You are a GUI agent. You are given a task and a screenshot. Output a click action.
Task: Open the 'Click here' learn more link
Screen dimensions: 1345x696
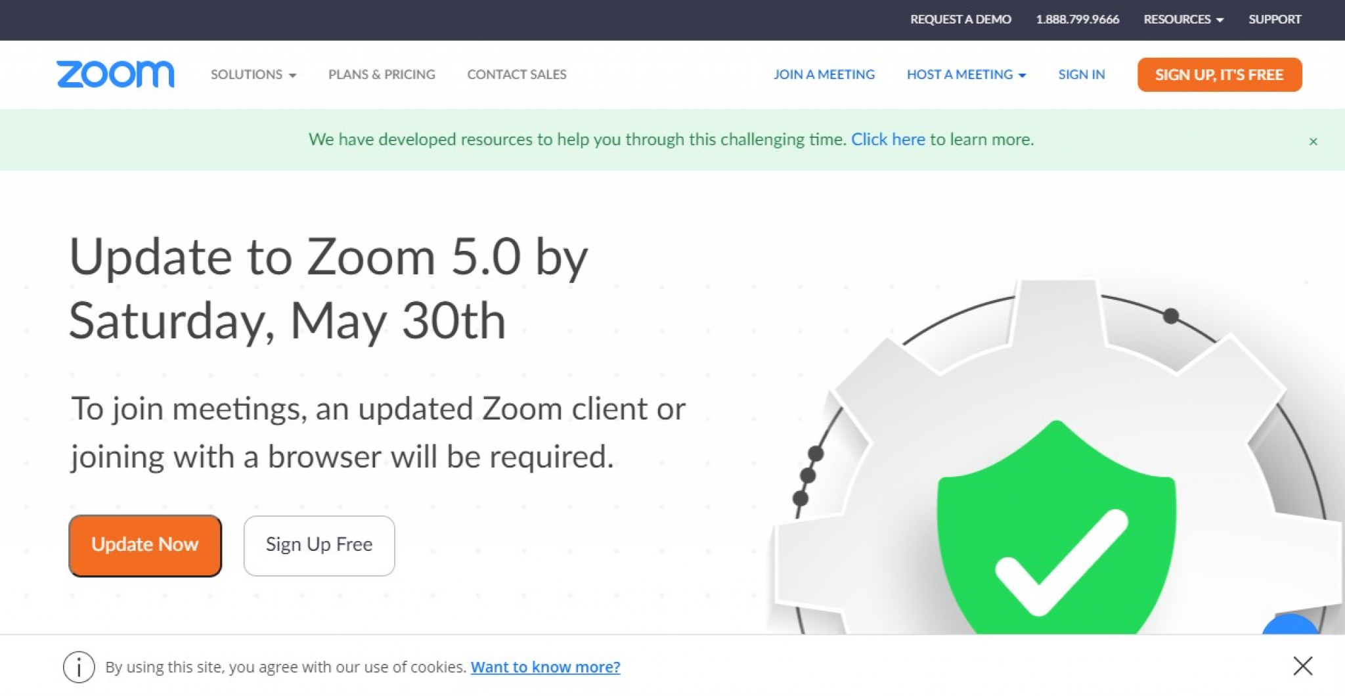888,139
